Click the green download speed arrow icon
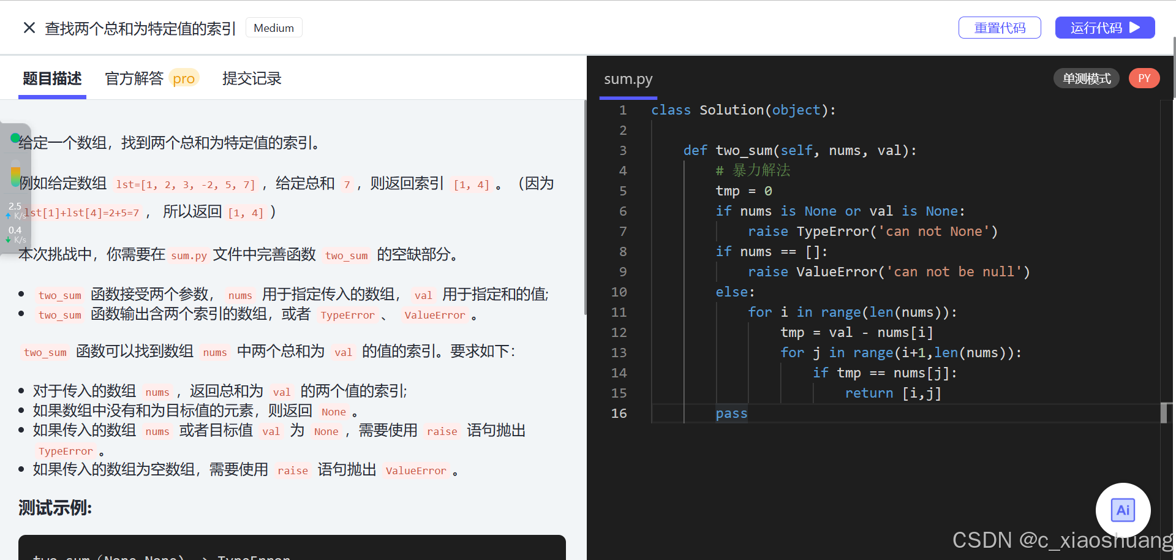 (7, 240)
